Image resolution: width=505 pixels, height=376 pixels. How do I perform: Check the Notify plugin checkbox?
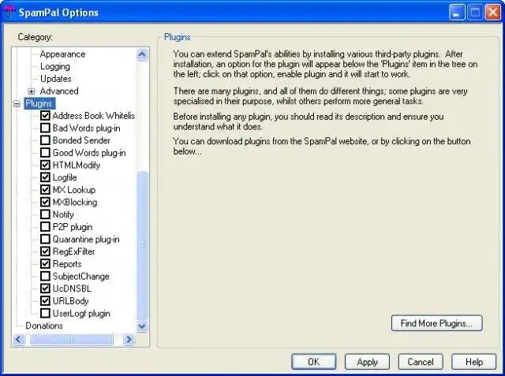tap(45, 214)
